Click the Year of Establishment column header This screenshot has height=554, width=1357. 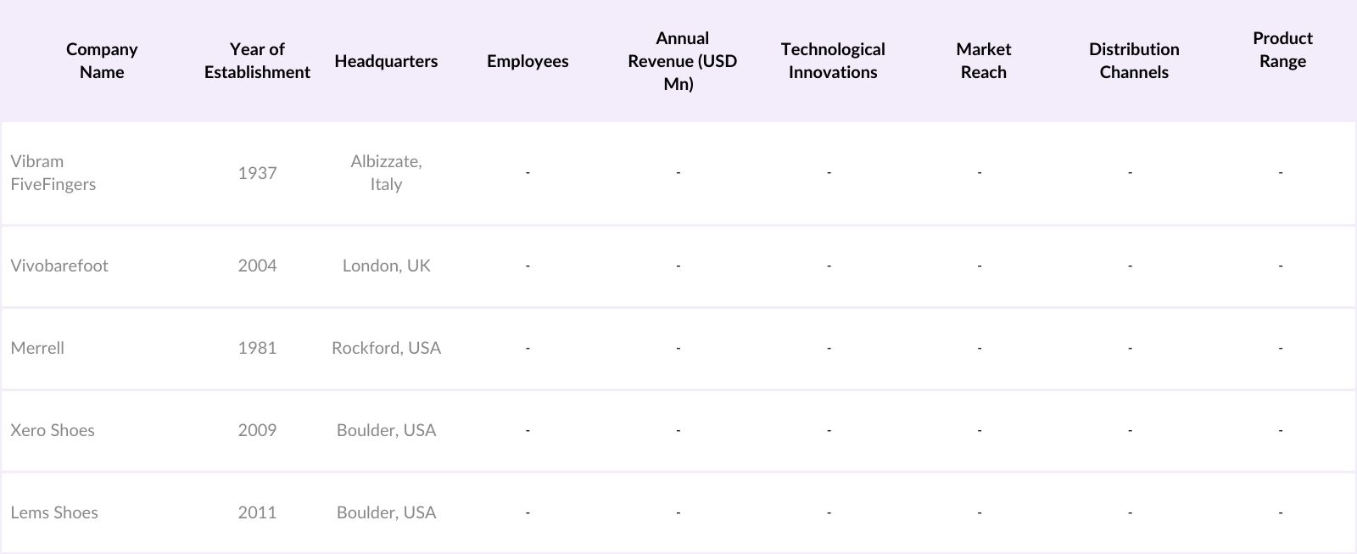click(x=257, y=61)
